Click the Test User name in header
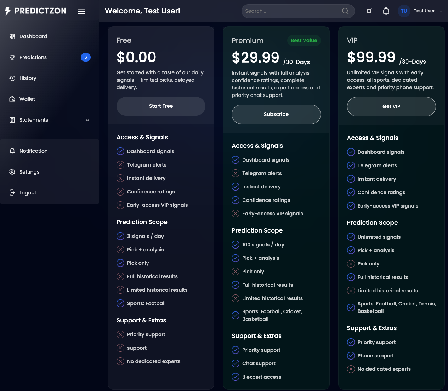 [424, 11]
